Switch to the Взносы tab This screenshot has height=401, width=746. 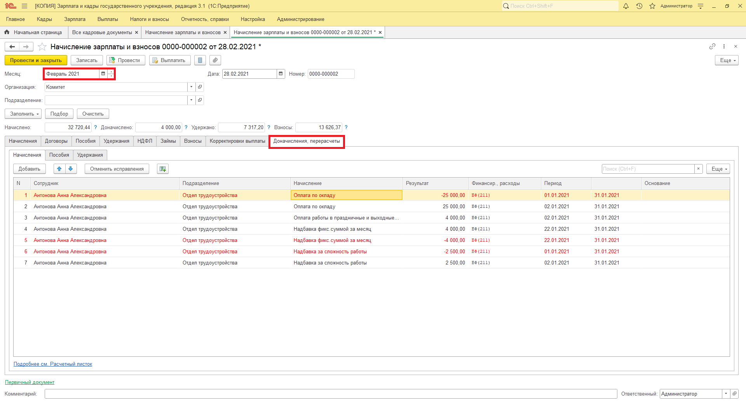(x=193, y=141)
